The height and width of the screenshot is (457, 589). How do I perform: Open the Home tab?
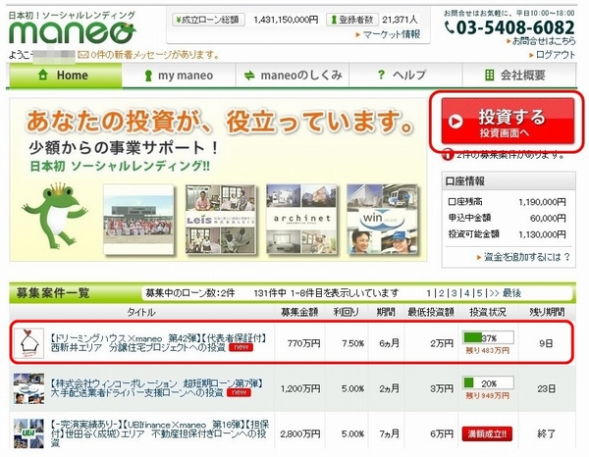click(x=64, y=76)
